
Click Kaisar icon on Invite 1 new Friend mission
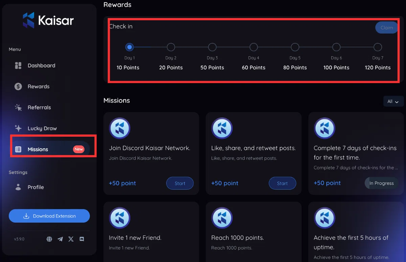(119, 218)
